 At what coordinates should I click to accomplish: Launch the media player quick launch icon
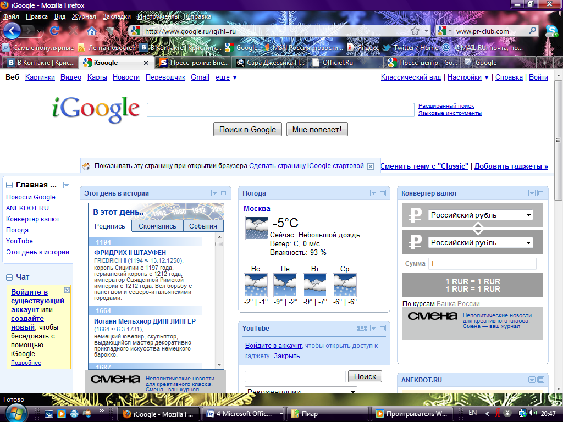point(62,414)
